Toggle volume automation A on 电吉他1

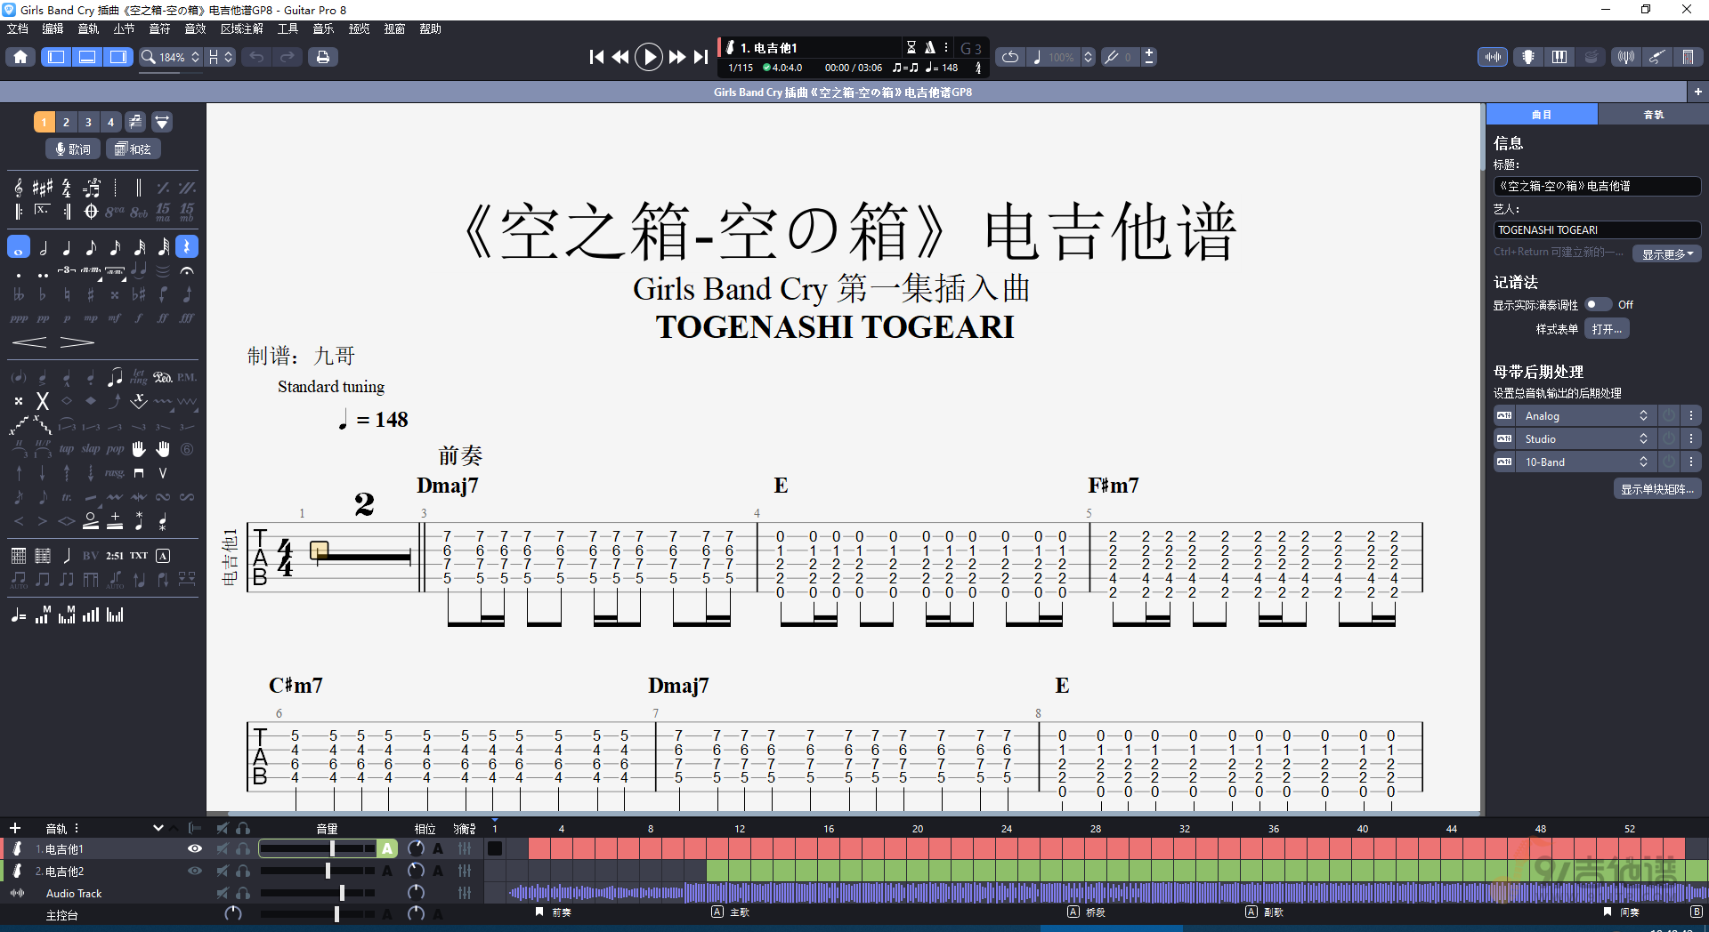(x=387, y=849)
